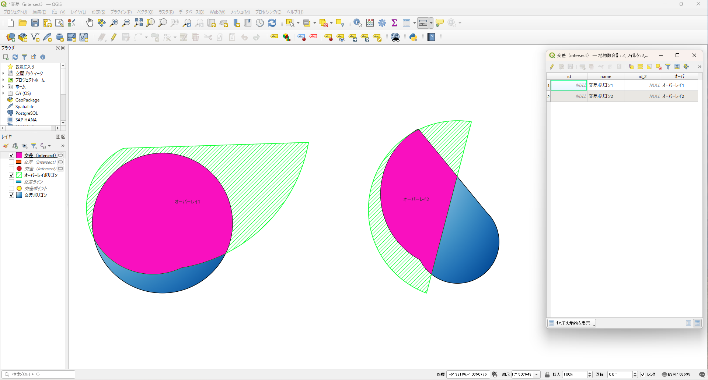Click the Zoom In magnifier tool

114,23
